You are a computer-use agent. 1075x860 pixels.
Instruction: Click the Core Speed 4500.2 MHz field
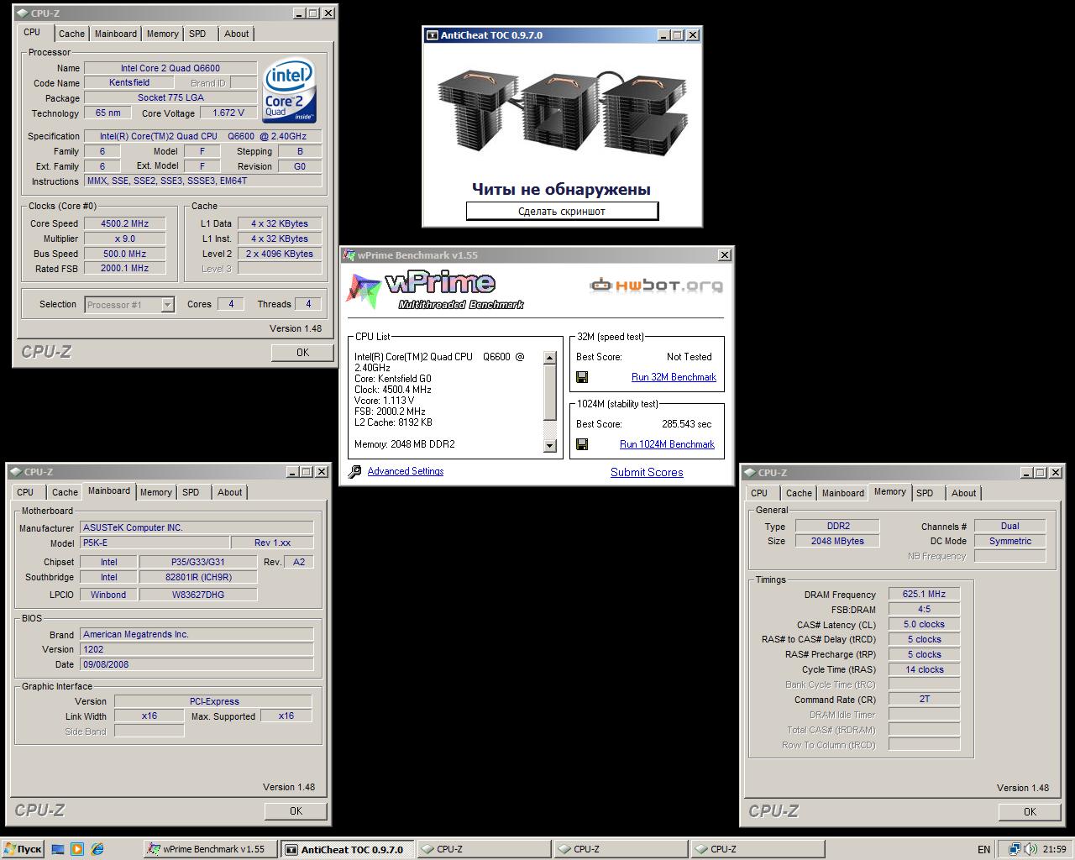click(124, 223)
